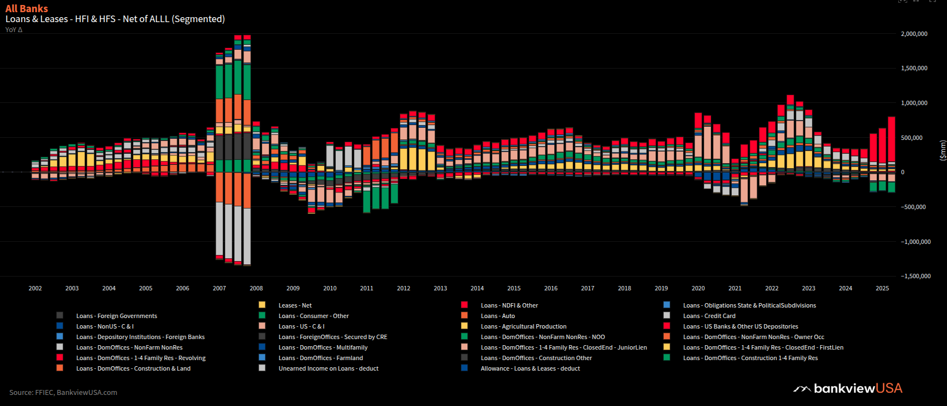Viewport: 947px width, 406px height.
Task: Click the 2025 x-axis year label
Action: coord(882,288)
